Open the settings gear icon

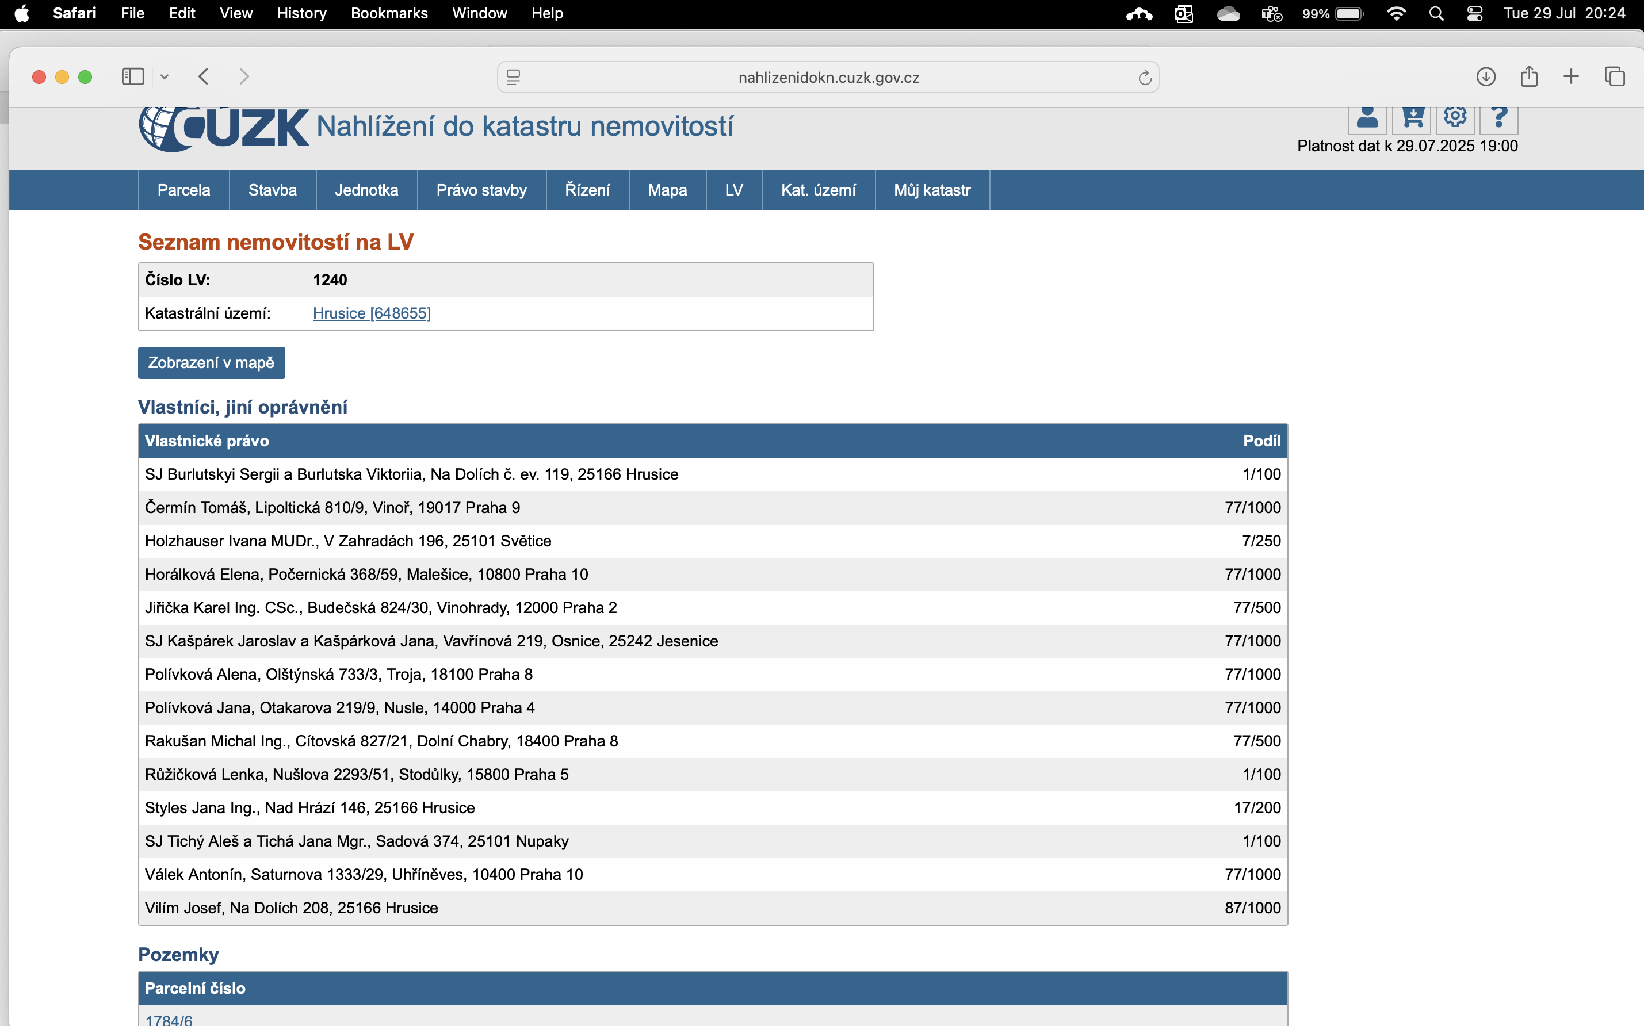click(x=1455, y=117)
